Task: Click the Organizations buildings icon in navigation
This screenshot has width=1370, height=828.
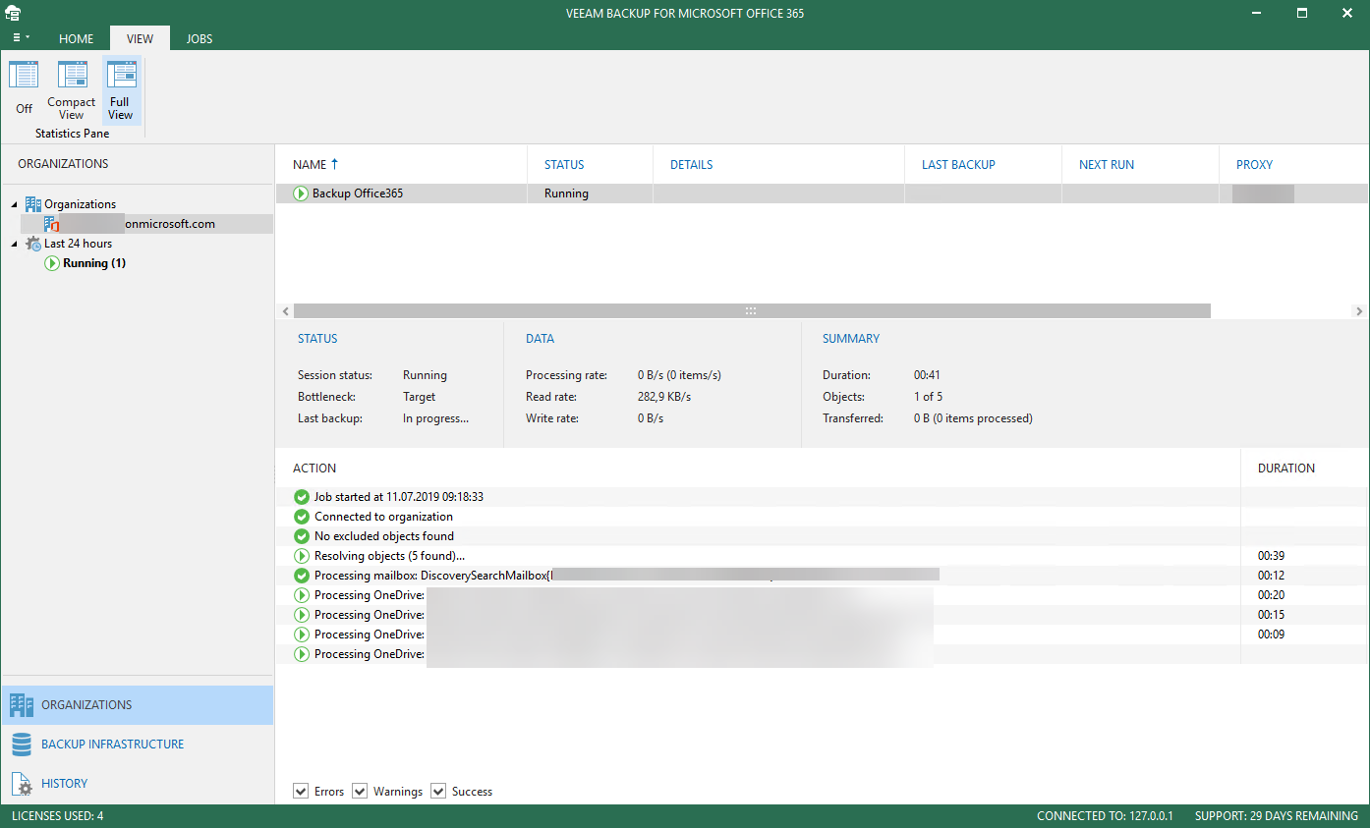Action: pos(22,704)
